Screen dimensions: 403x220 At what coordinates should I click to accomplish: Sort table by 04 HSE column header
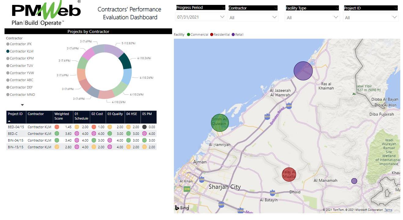click(133, 117)
